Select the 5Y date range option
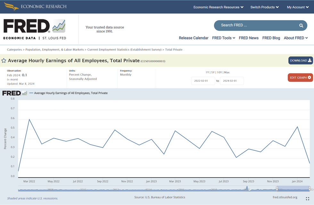The width and height of the screenshot is (314, 205). pyautogui.click(x=213, y=72)
